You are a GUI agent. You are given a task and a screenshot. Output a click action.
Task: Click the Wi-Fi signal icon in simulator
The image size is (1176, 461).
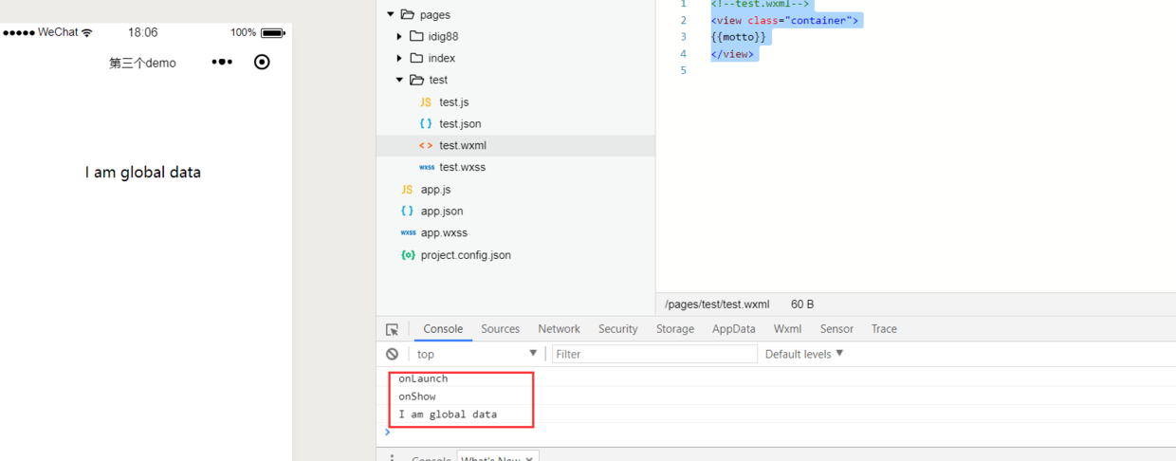point(87,32)
